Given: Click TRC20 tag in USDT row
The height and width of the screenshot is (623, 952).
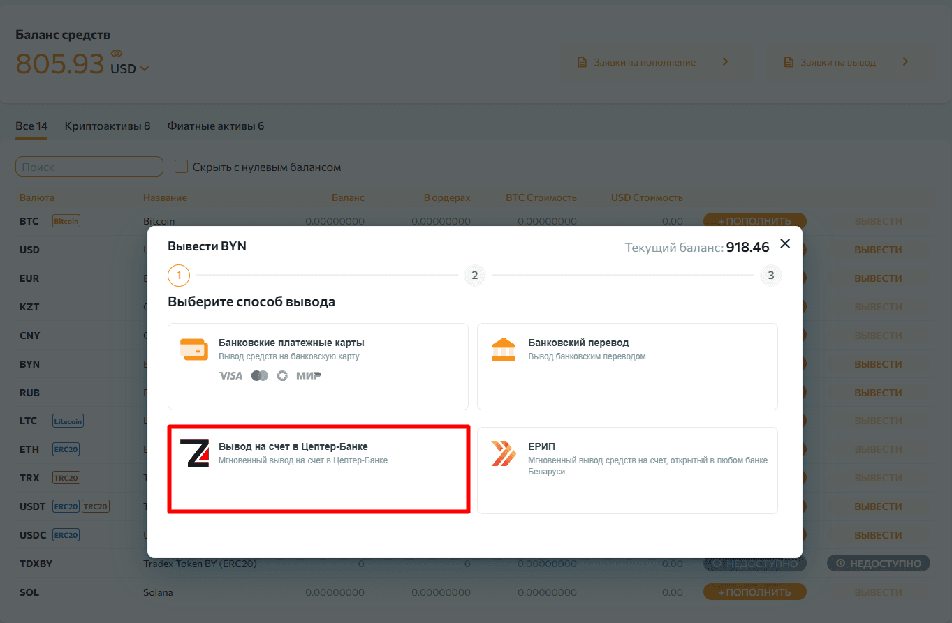Looking at the screenshot, I should pyautogui.click(x=96, y=506).
